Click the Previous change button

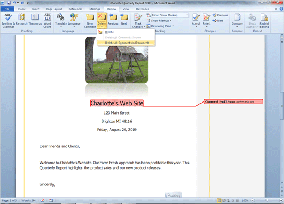(x=221, y=15)
